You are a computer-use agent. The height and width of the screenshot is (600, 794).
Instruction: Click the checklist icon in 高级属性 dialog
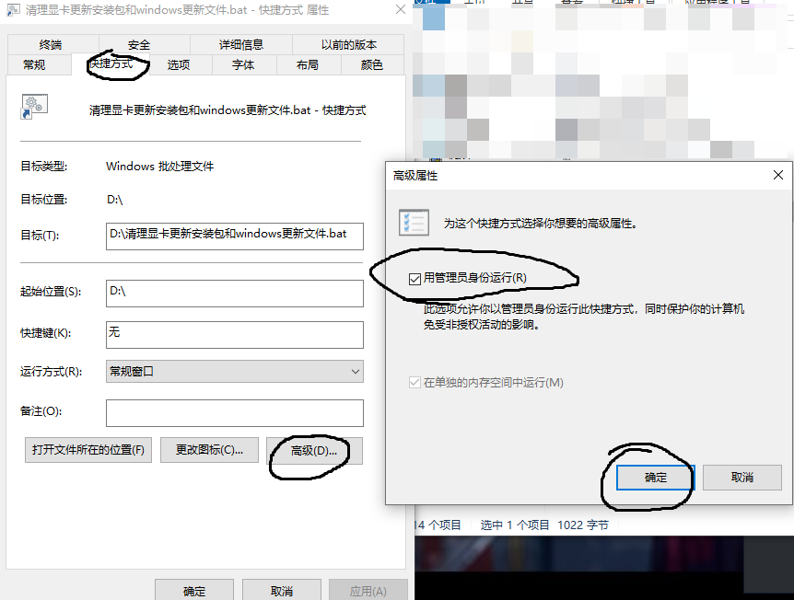coord(414,223)
